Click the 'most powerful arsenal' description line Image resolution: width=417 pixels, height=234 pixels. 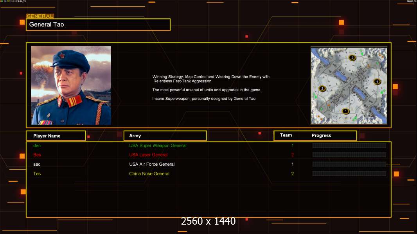[x=207, y=90]
